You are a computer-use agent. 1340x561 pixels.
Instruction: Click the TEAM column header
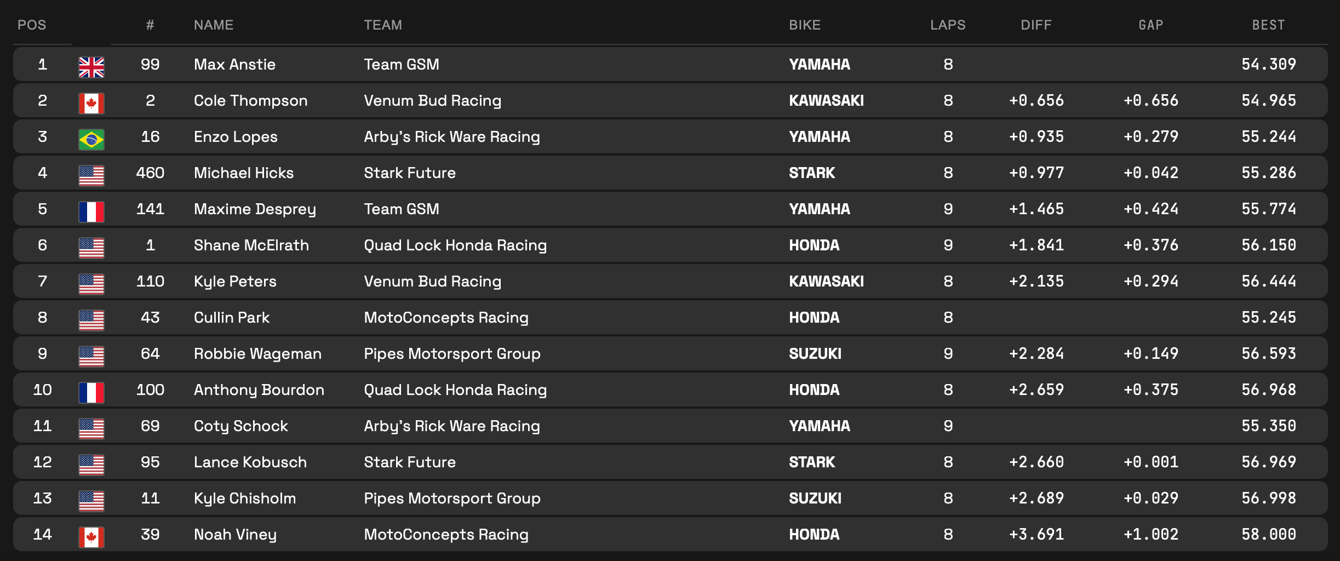pyautogui.click(x=383, y=25)
